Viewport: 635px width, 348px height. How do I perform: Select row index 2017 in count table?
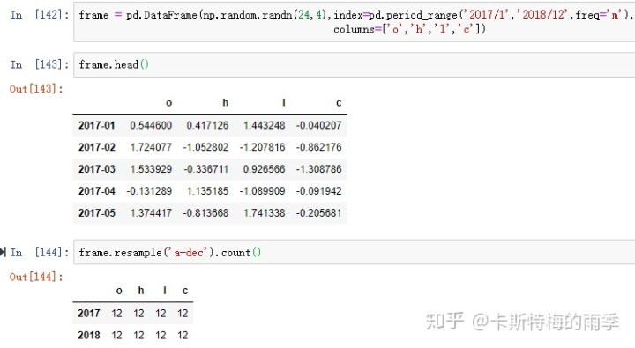click(x=89, y=314)
